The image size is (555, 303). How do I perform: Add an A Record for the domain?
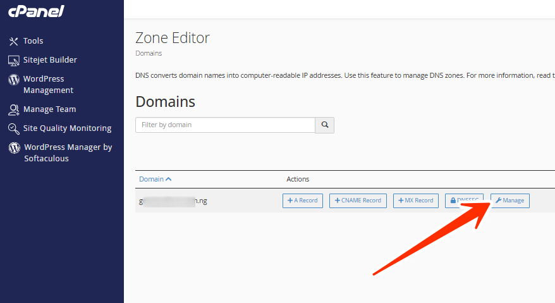[303, 201]
